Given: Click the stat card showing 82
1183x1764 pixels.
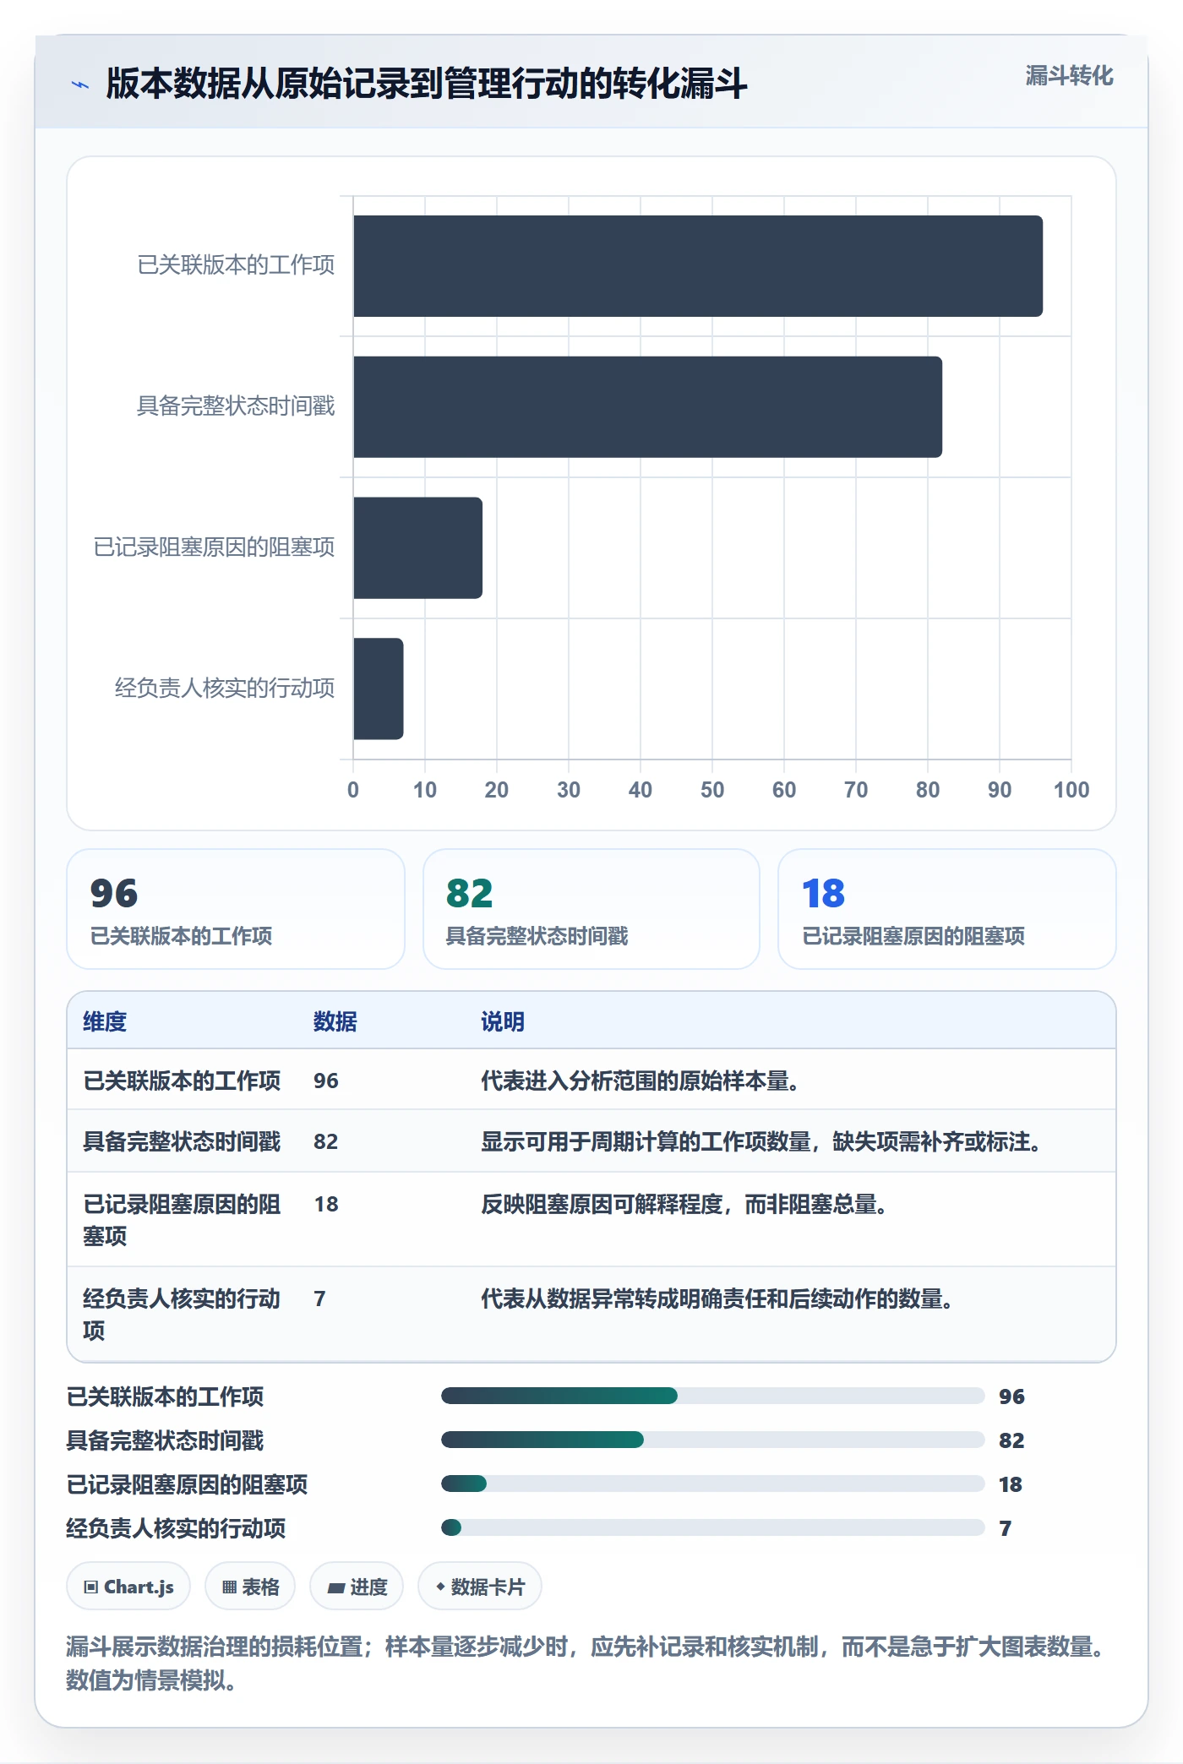Looking at the screenshot, I should tap(591, 909).
